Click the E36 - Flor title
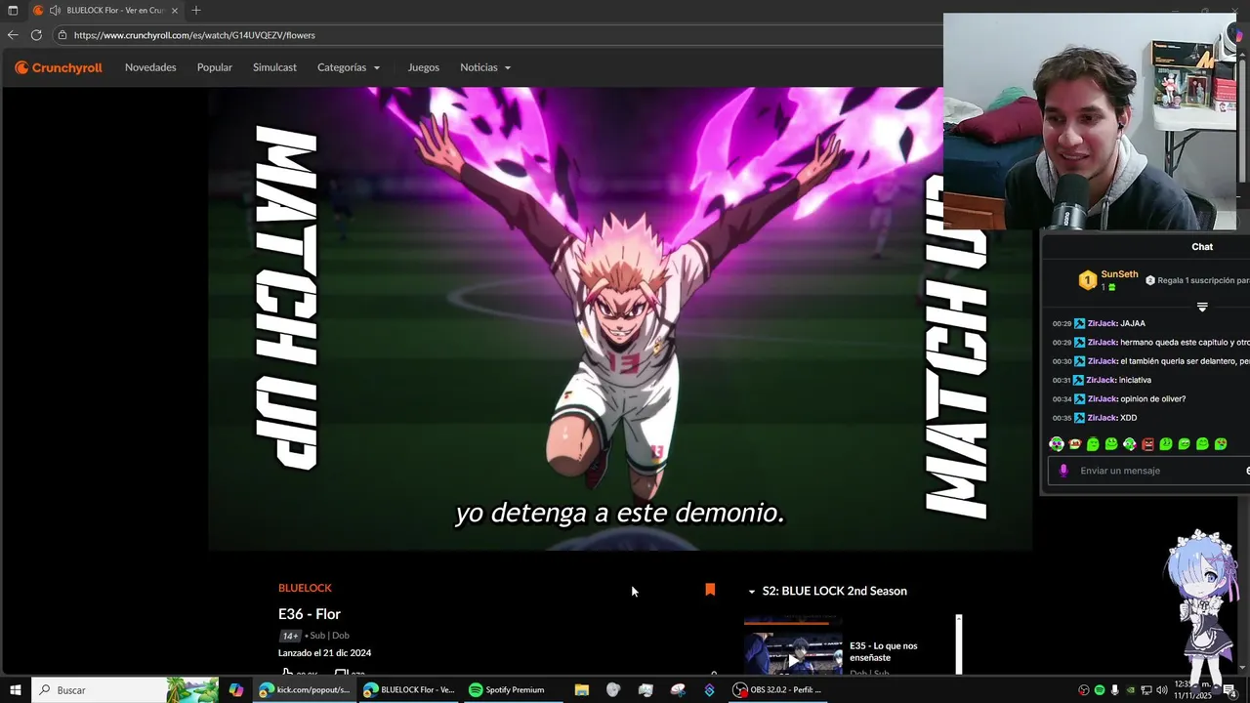Screen dimensions: 1250x703 point(310,614)
